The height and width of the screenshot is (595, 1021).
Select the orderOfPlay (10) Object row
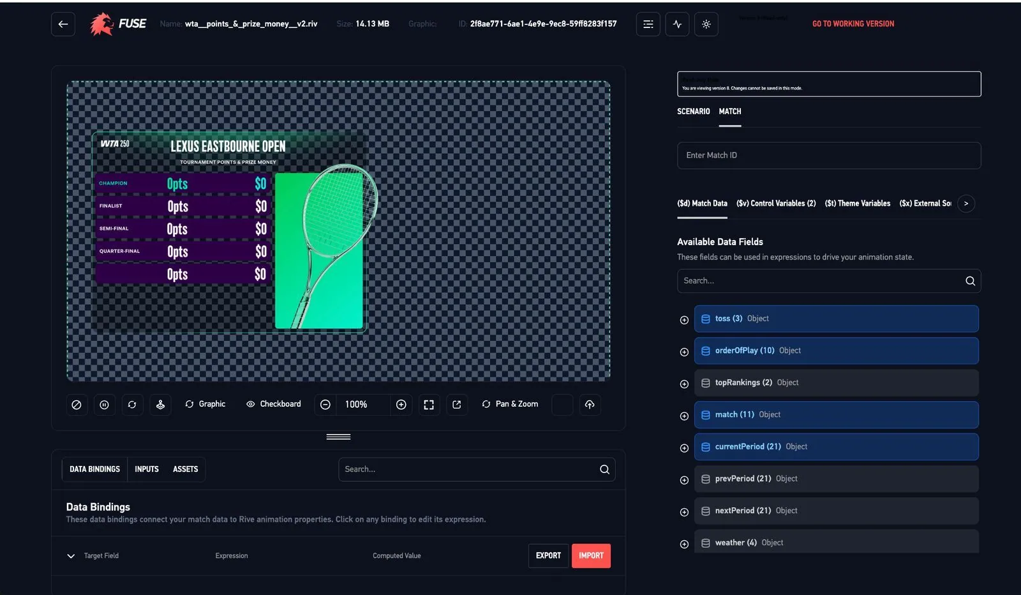point(837,350)
